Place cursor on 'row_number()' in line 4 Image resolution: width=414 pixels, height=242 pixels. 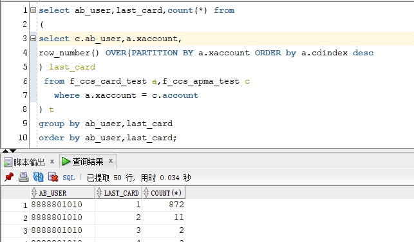click(69, 53)
